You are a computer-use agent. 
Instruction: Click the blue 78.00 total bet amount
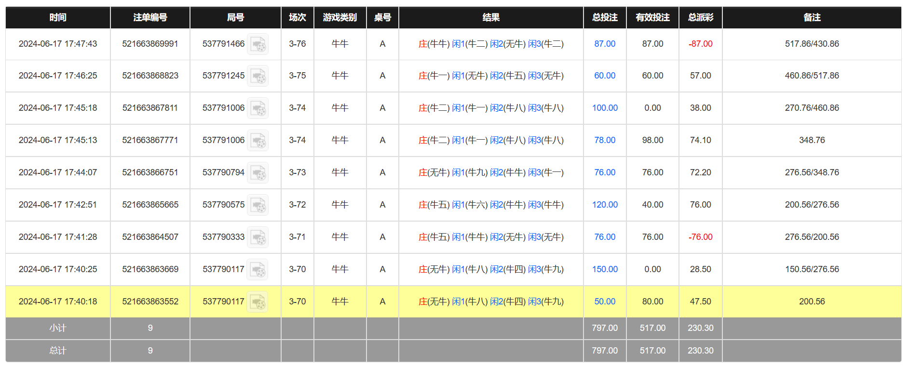pos(604,140)
